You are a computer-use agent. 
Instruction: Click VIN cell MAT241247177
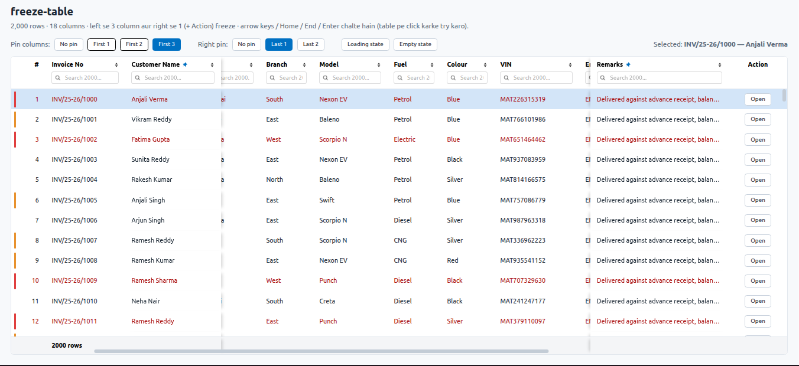tap(523, 301)
